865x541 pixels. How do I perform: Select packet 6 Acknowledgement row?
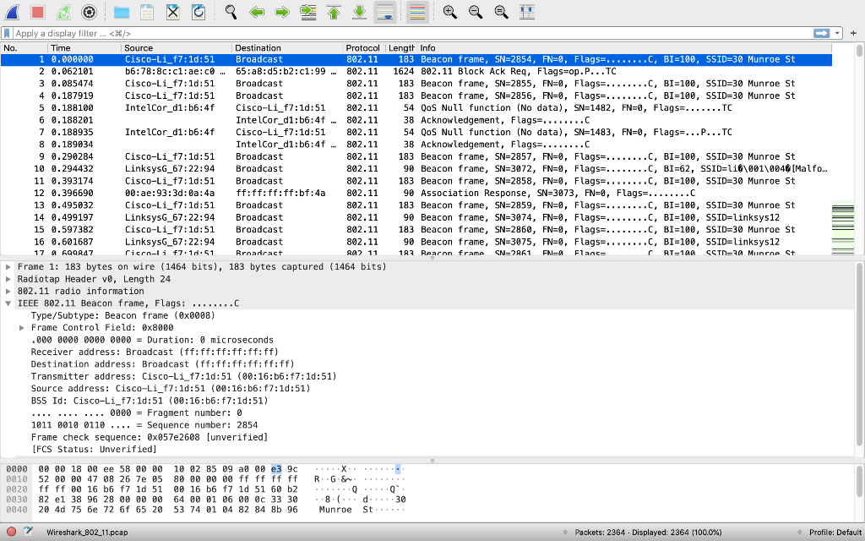pos(416,120)
